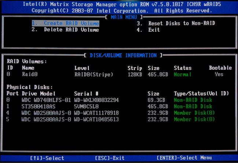The width and height of the screenshot is (238, 163).
Task: Click the Strip column header
Action: pos(135,68)
